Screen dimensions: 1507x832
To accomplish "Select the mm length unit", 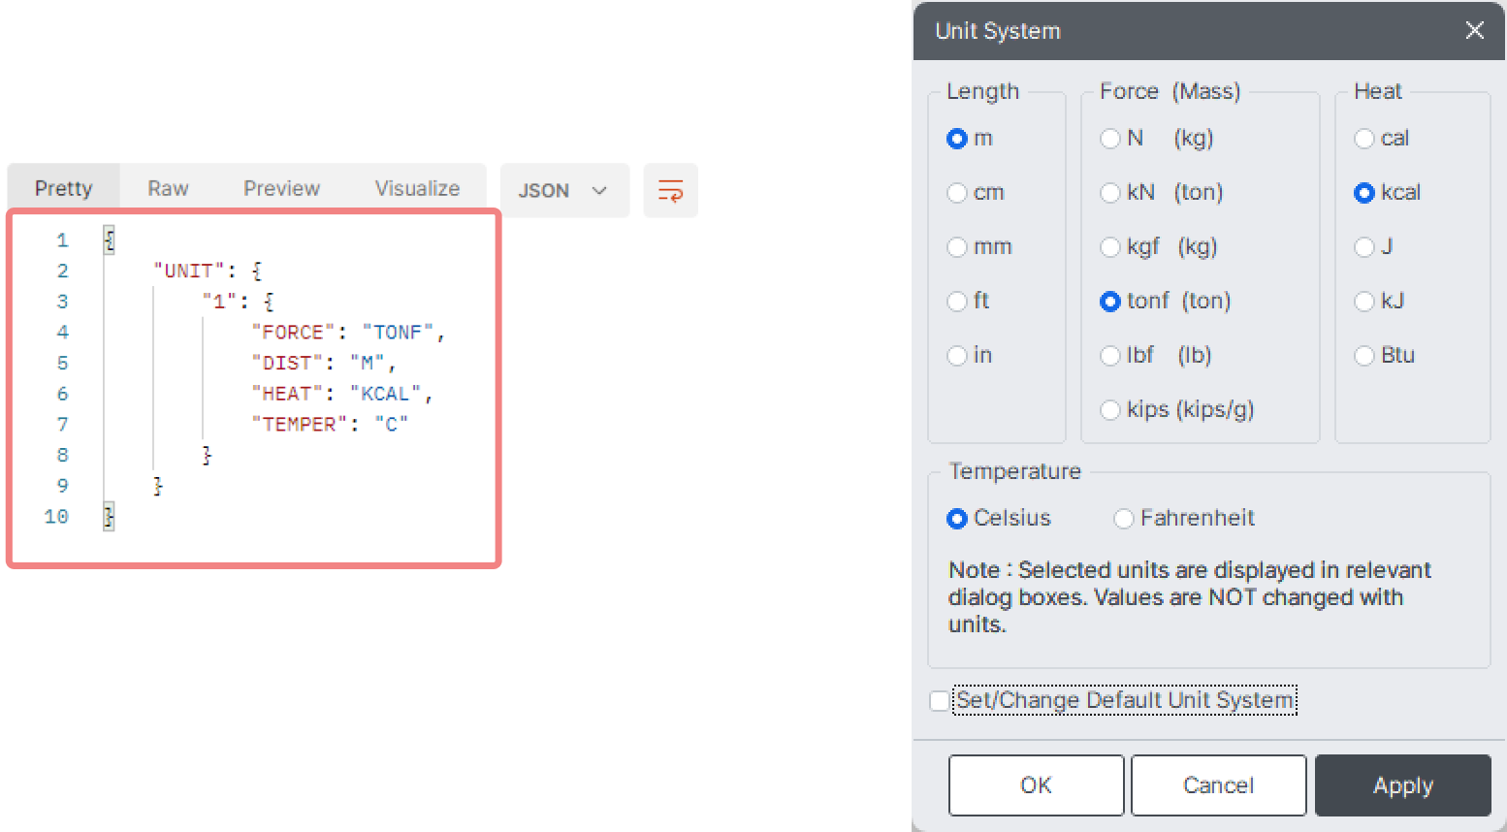I will point(957,247).
